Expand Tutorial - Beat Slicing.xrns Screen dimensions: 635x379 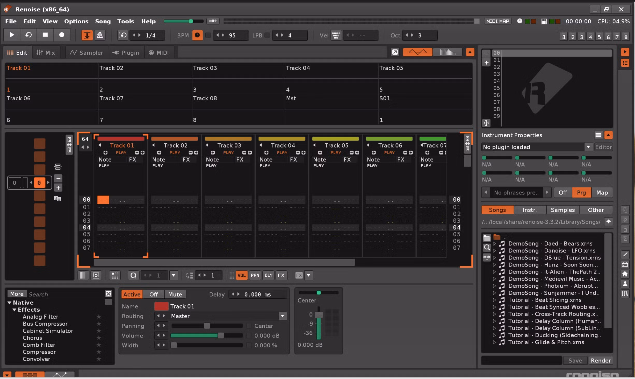494,300
